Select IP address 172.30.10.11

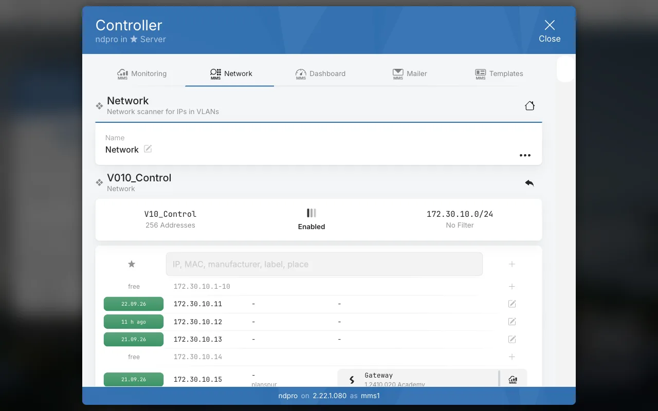coord(198,304)
